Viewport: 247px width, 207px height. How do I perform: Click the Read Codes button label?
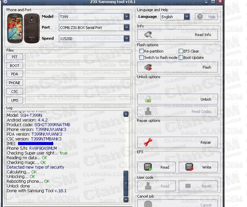click(x=201, y=111)
